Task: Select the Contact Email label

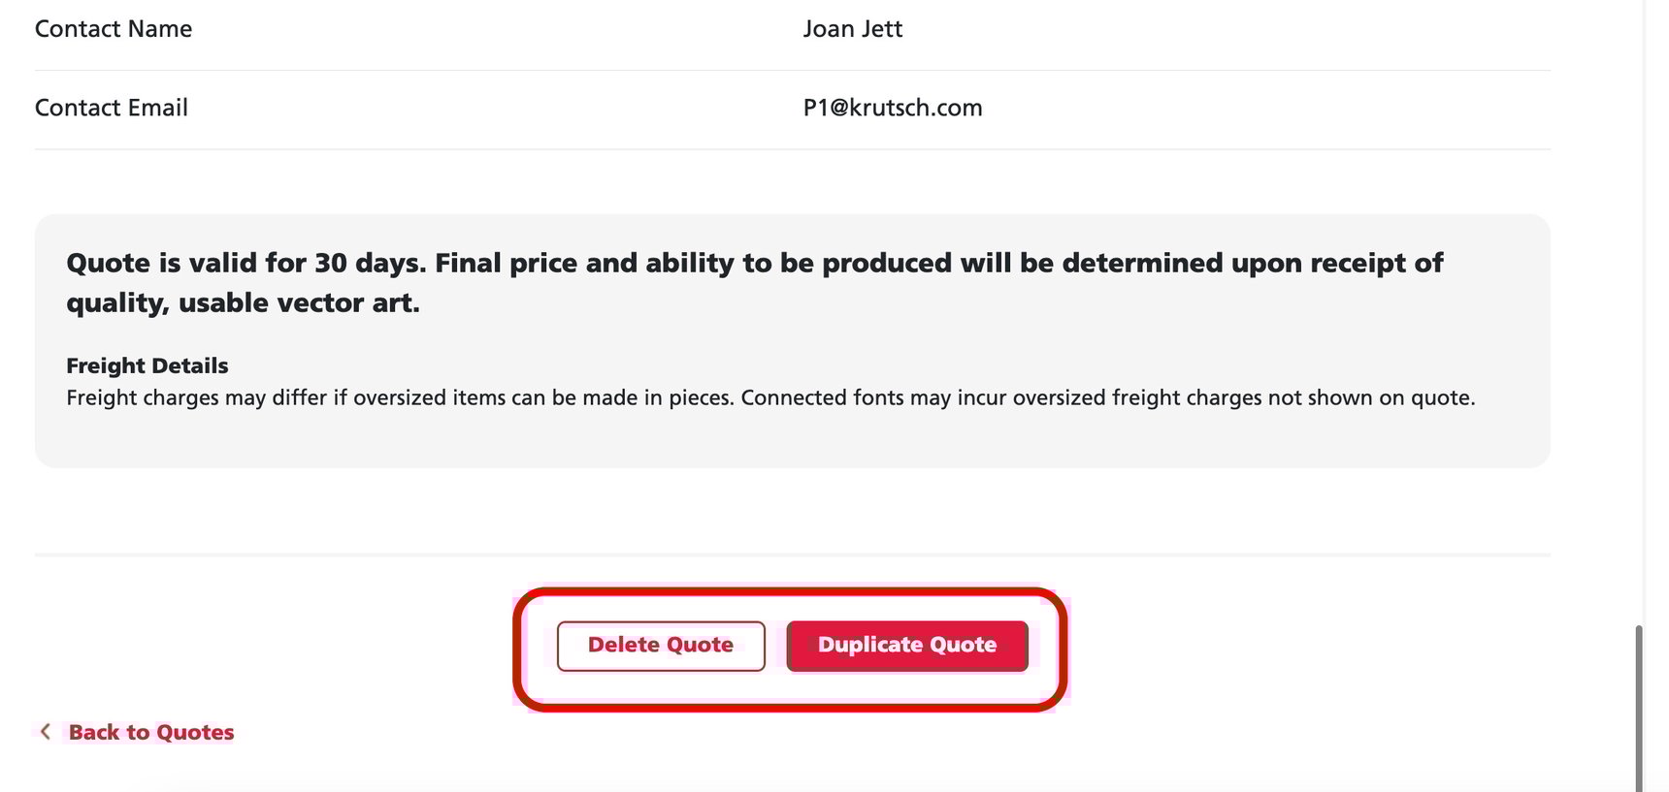Action: click(112, 108)
